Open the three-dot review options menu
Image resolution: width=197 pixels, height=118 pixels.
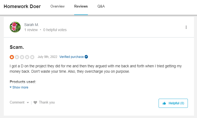click(x=186, y=27)
